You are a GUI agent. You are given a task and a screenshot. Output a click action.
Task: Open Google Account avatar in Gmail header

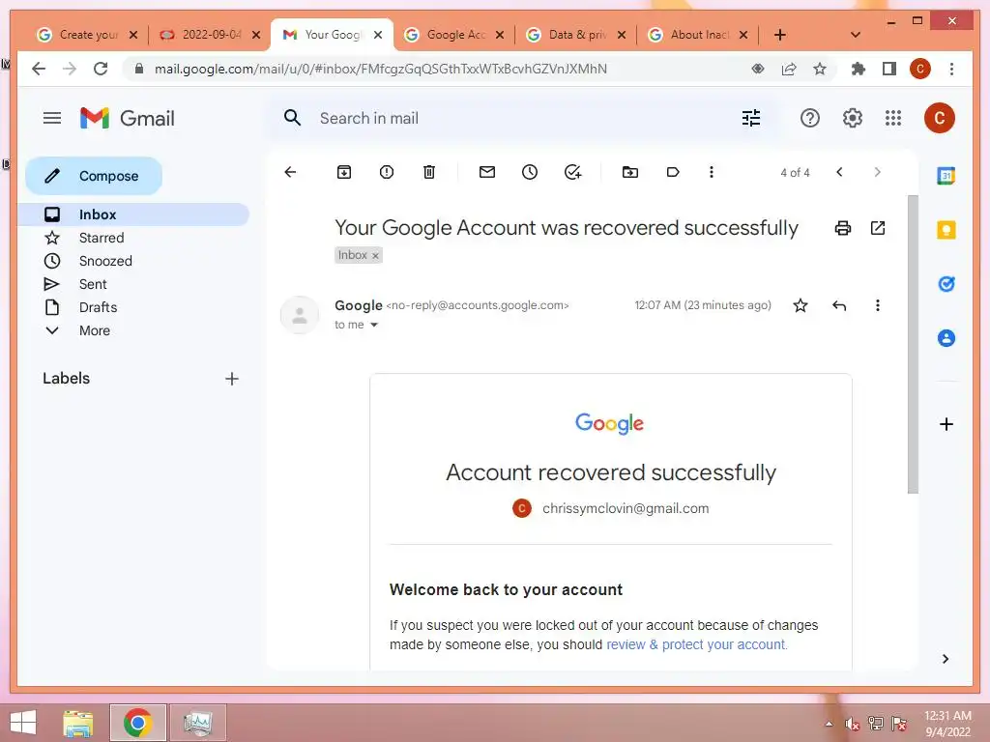(x=939, y=118)
